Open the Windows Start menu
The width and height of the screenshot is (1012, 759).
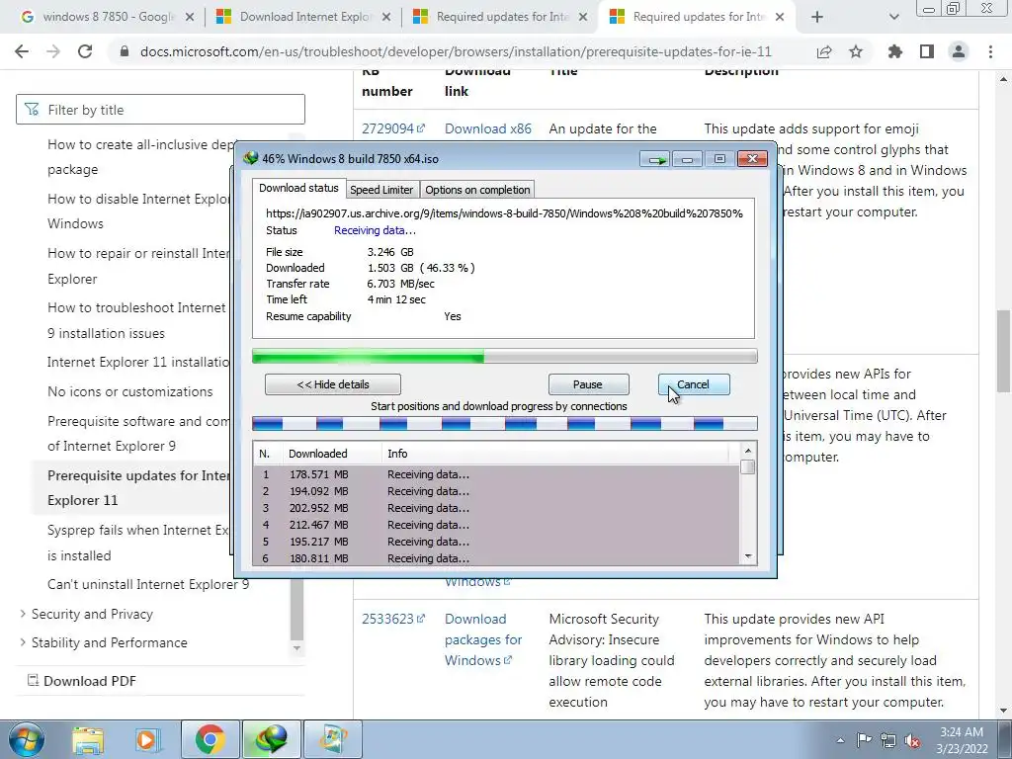pos(26,739)
